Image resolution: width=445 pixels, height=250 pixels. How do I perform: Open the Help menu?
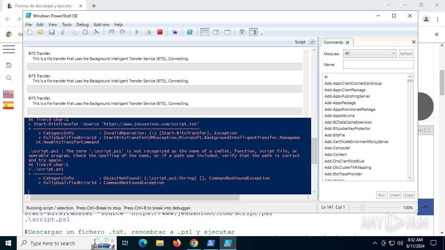tap(119, 25)
